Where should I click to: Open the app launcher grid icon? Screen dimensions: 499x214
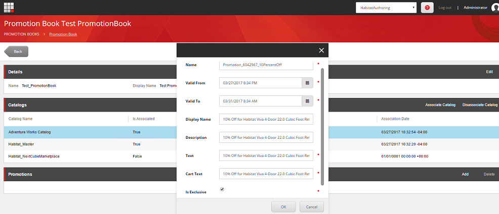click(x=9, y=7)
